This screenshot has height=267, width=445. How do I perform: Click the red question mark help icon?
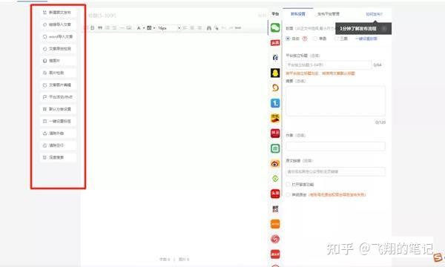click(x=305, y=39)
